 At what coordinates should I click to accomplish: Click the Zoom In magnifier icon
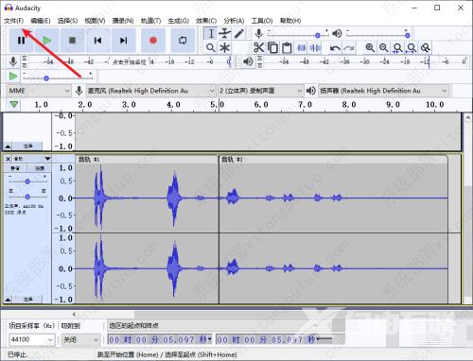pos(370,48)
